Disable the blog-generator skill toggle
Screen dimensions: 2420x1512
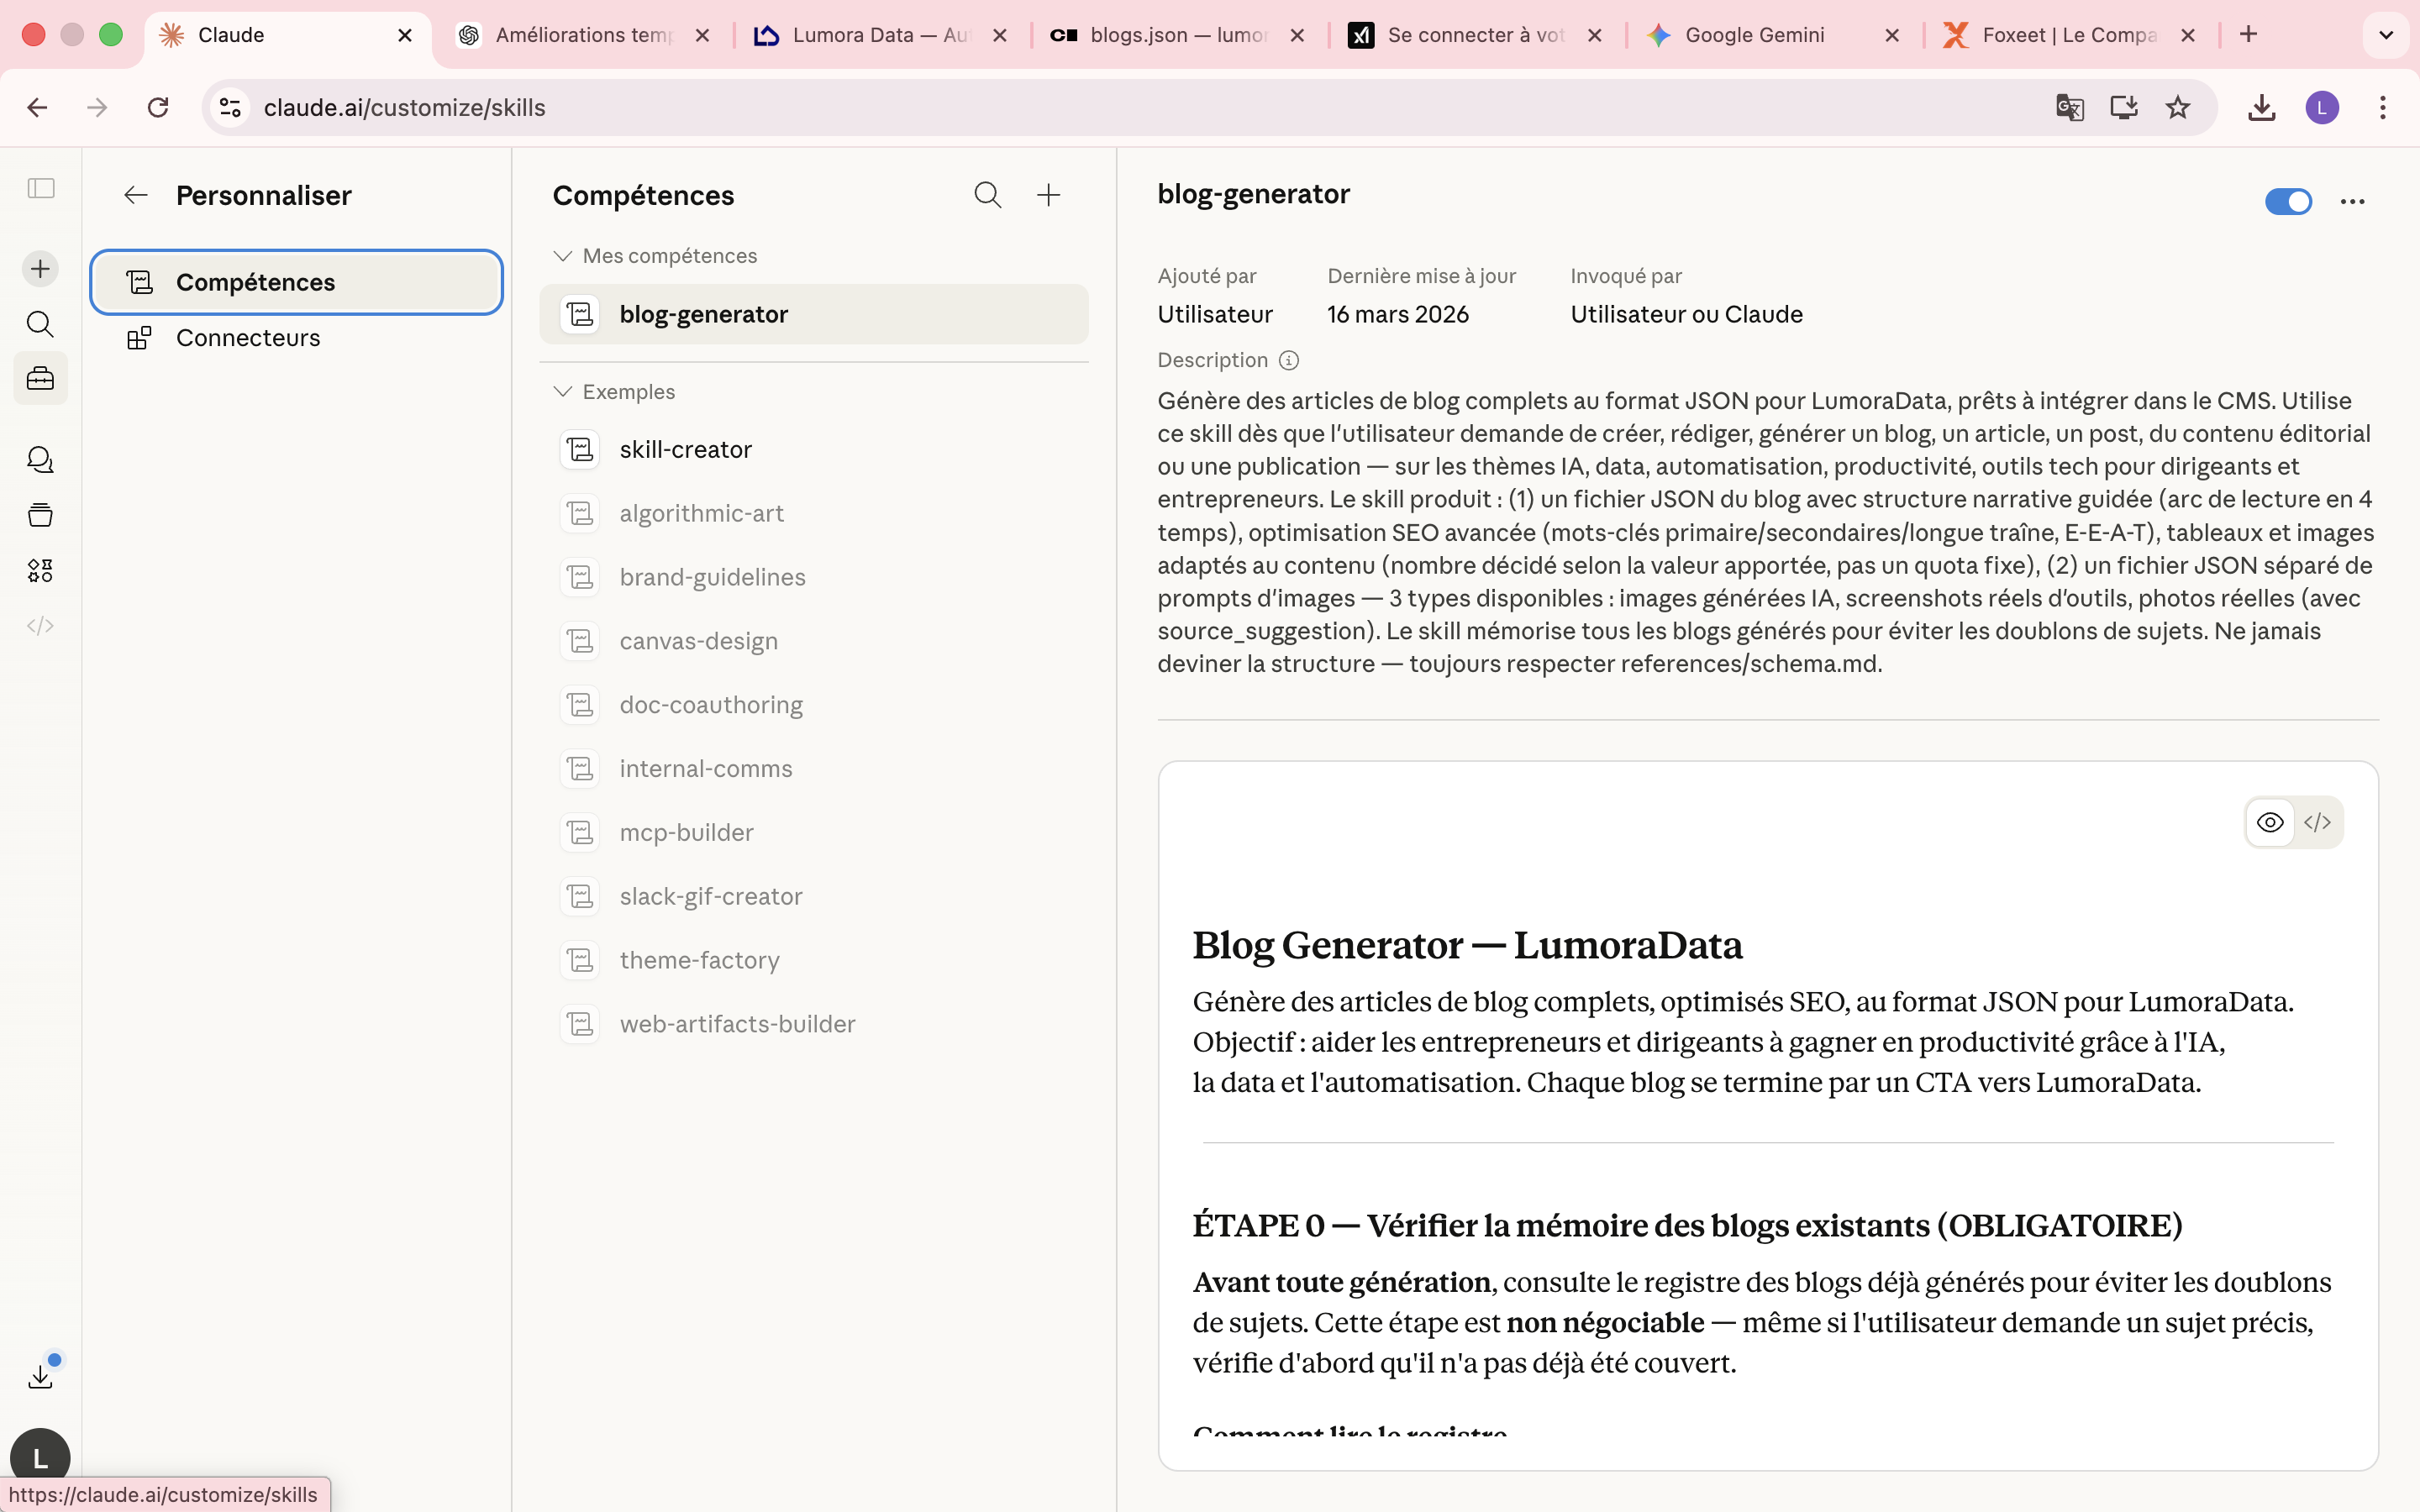click(x=2287, y=202)
